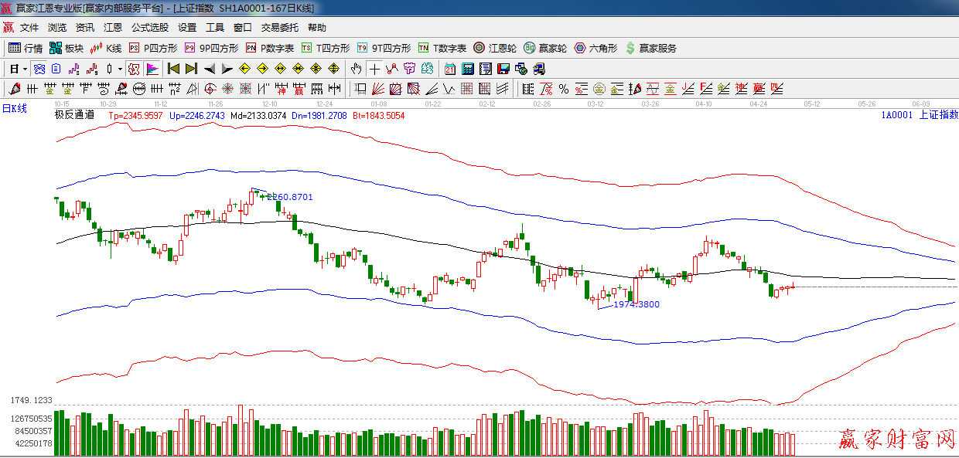The height and width of the screenshot is (458, 959).
Task: Expand the candlestick type dropdown arrow
Action: click(x=120, y=69)
